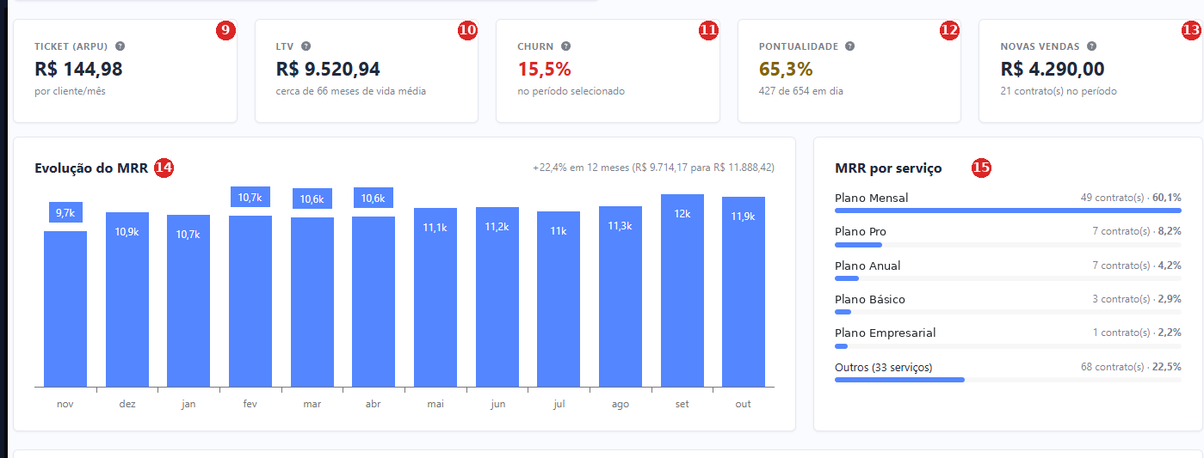
Task: Click the help icon beside TICKET (ARPU)
Action: point(120,46)
